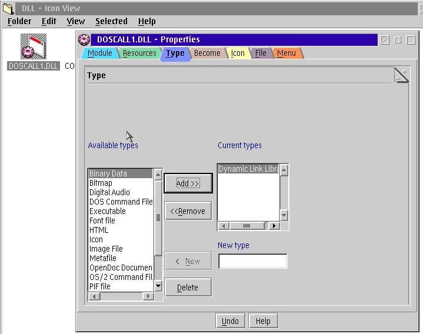423x334 pixels.
Task: Click the Properties window system icon
Action: (85, 39)
